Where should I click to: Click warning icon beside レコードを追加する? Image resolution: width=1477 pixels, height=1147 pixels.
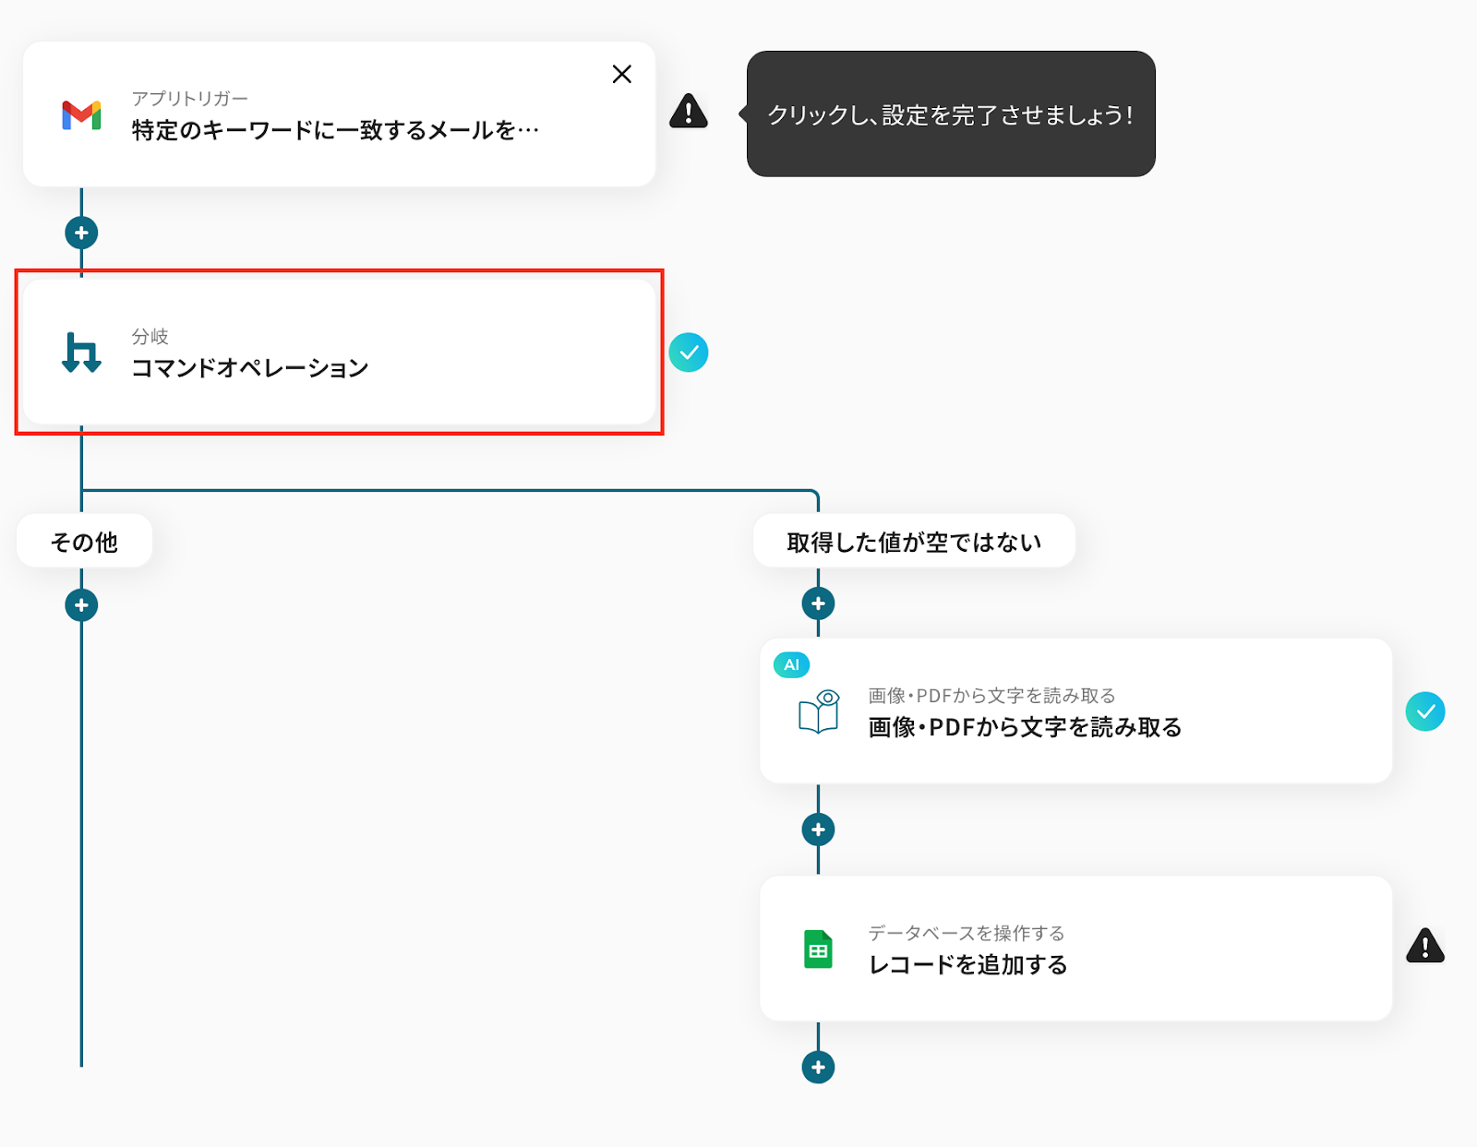tap(1424, 946)
